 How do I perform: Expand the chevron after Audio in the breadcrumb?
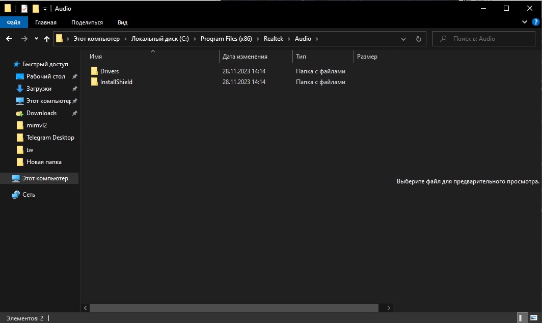[317, 39]
